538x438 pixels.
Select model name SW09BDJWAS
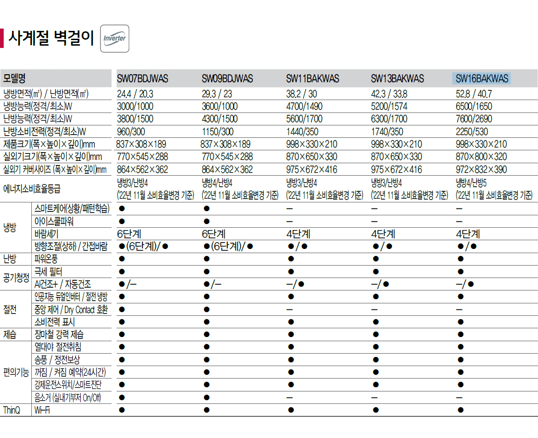click(x=227, y=78)
